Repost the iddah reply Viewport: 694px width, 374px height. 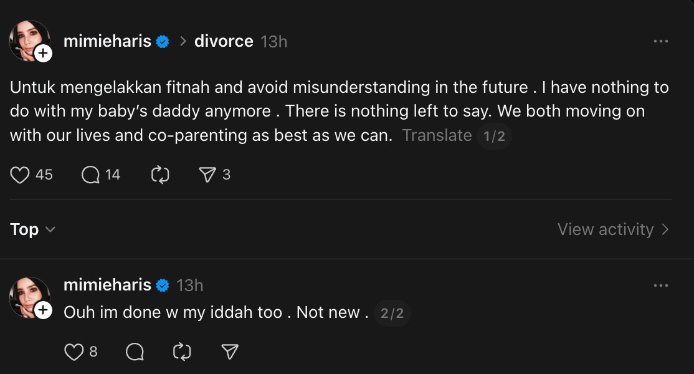coord(182,352)
